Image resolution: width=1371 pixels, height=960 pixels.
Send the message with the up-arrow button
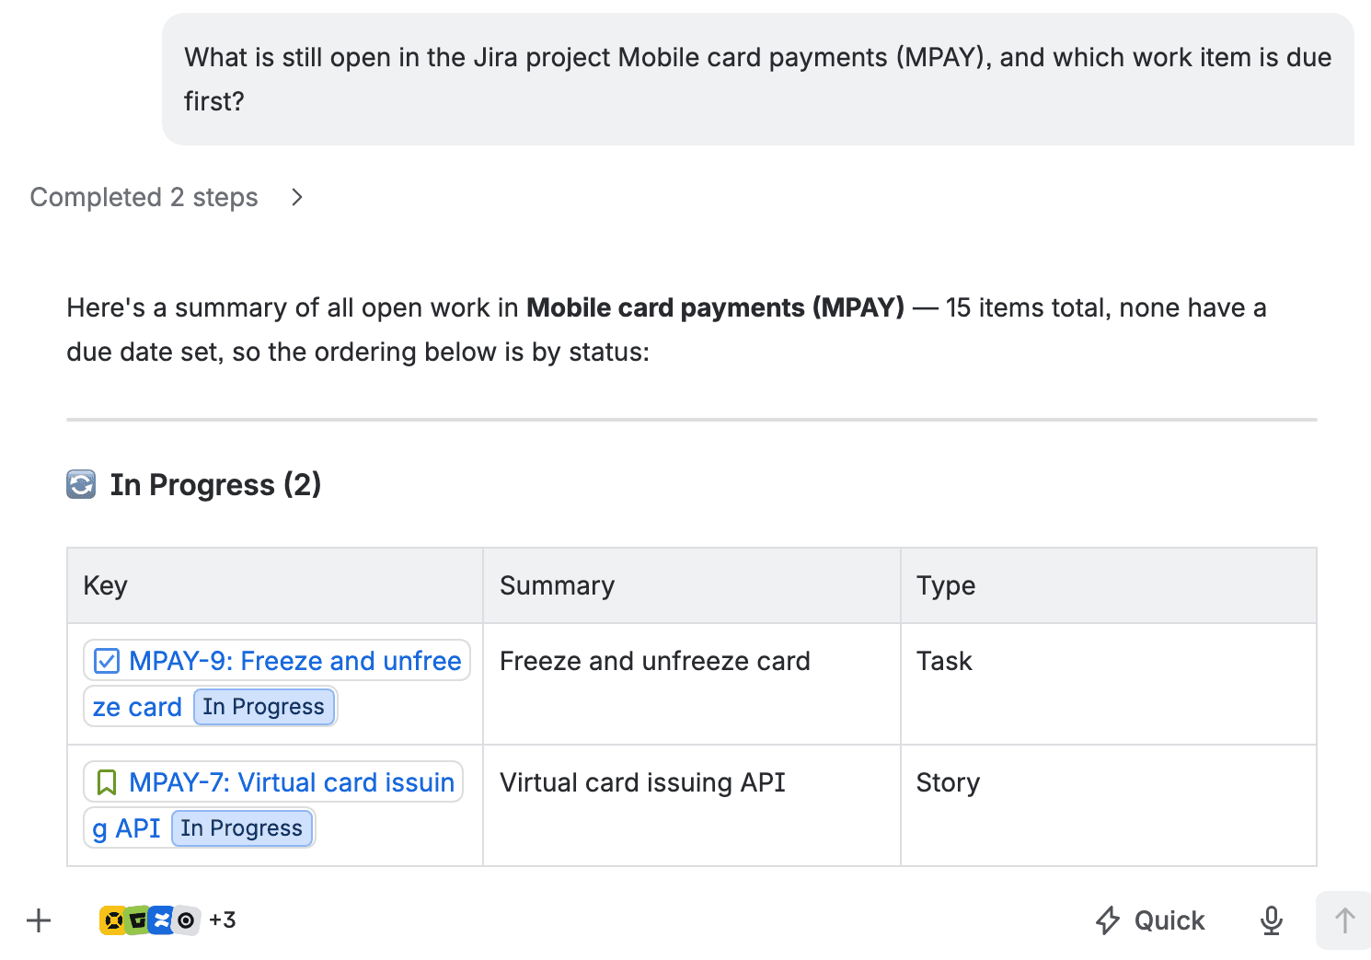(1344, 920)
